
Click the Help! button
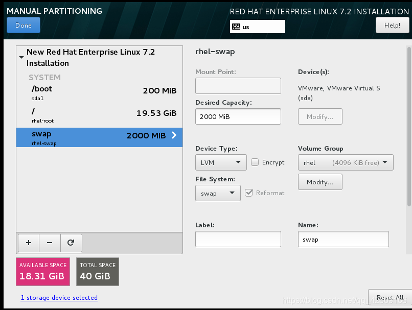pos(392,25)
